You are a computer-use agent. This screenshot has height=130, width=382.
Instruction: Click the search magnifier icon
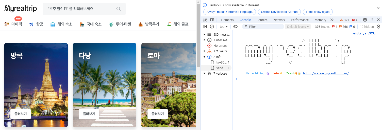[119, 9]
